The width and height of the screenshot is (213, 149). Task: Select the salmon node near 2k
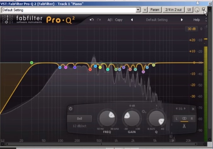[130, 69]
